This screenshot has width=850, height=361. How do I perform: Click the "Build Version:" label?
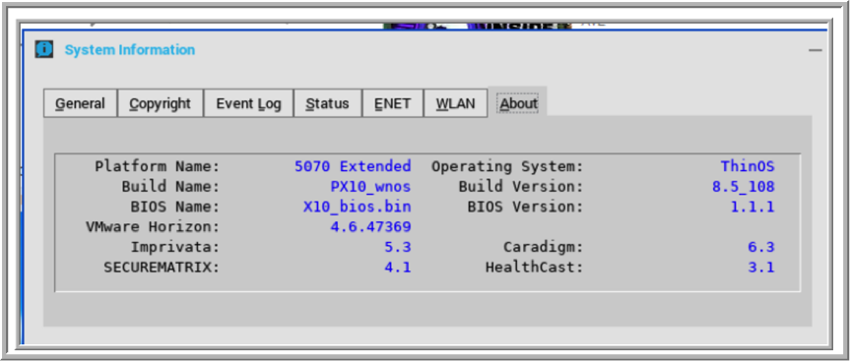(x=521, y=187)
